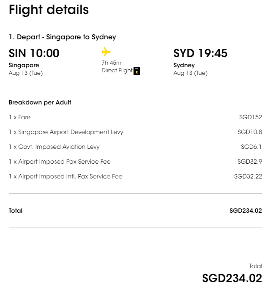This screenshot has height=288, width=270.
Task: Select the 1 x Fare row
Action: (x=136, y=117)
